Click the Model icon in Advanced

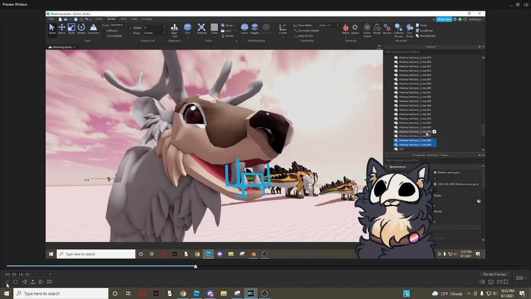(377, 29)
